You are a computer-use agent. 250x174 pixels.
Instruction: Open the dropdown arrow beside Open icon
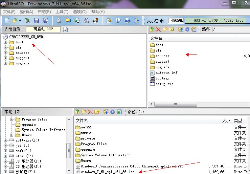(20, 21)
